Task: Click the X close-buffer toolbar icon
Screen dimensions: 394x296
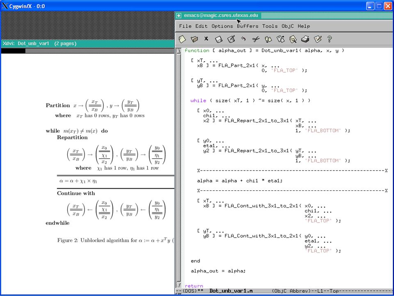Action: [x=206, y=39]
